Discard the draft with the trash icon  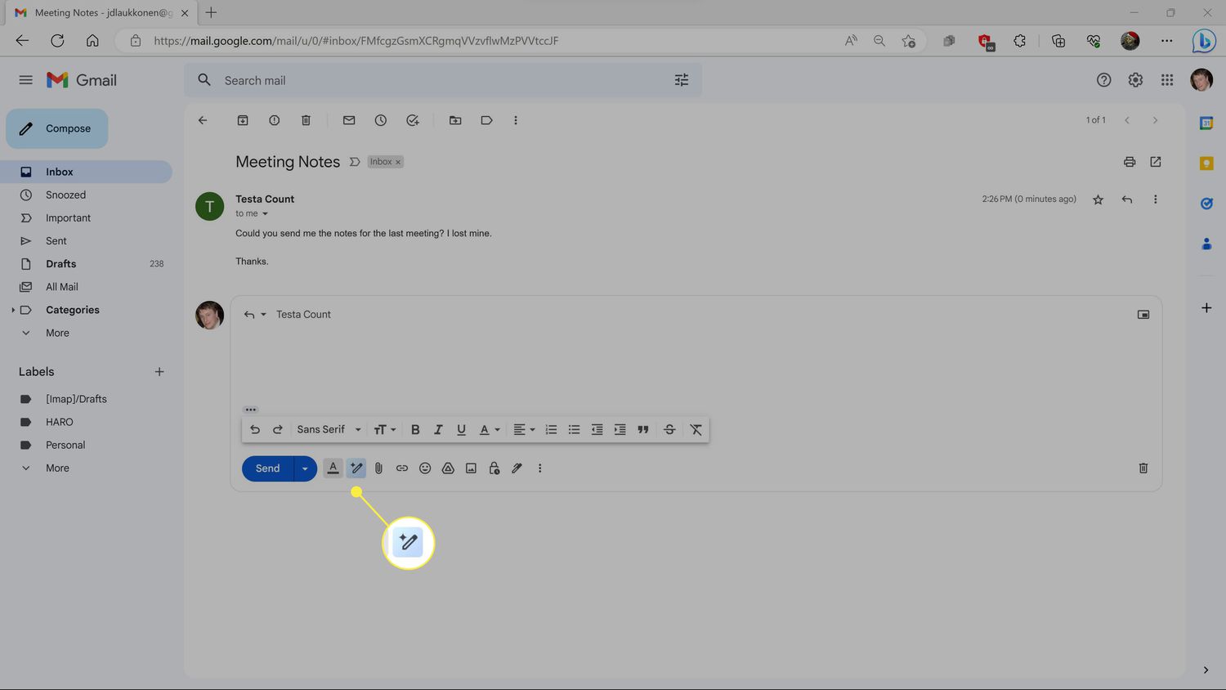tap(1143, 468)
